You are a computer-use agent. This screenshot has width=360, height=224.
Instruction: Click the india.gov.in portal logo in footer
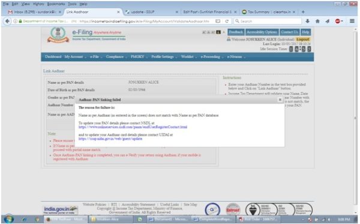coord(61,210)
